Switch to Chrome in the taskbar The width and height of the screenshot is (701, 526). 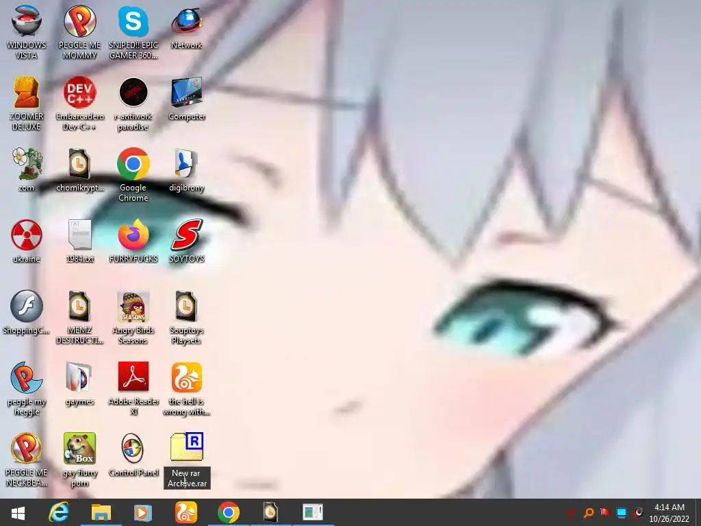229,512
